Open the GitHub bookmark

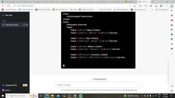point(86,10)
